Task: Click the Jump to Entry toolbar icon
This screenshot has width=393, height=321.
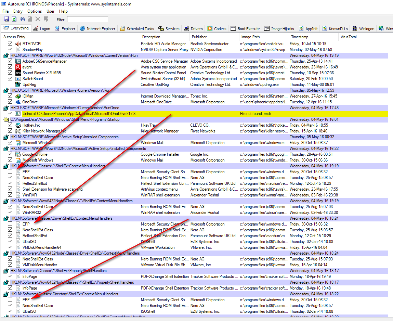Action: [46, 19]
